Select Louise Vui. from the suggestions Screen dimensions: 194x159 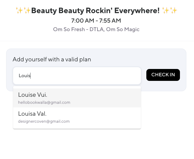77,98
